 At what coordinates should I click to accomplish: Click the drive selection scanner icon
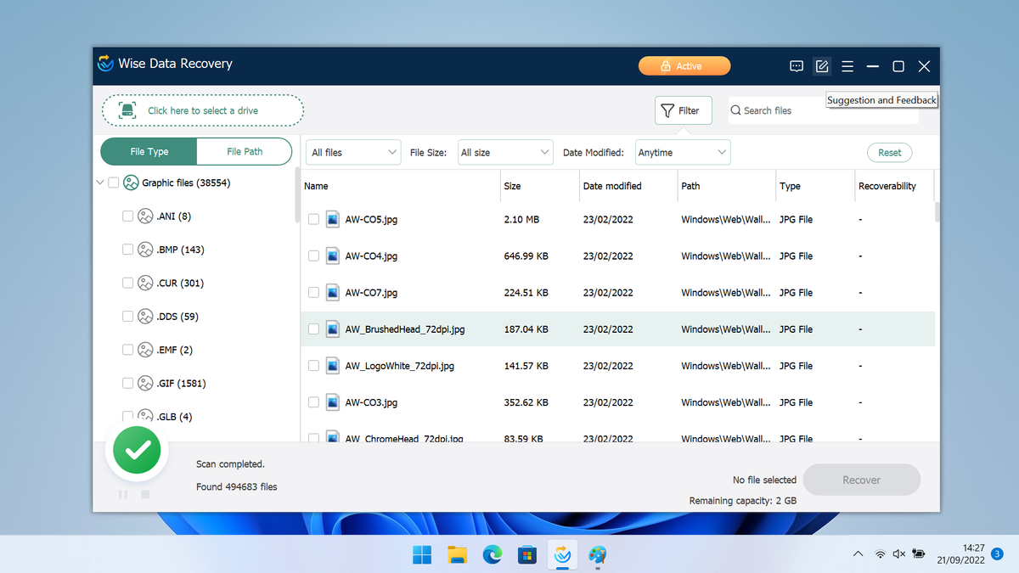click(x=128, y=110)
